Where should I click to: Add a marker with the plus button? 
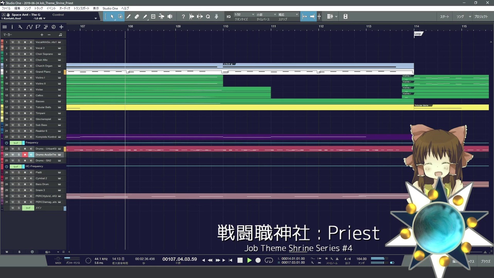click(x=42, y=35)
